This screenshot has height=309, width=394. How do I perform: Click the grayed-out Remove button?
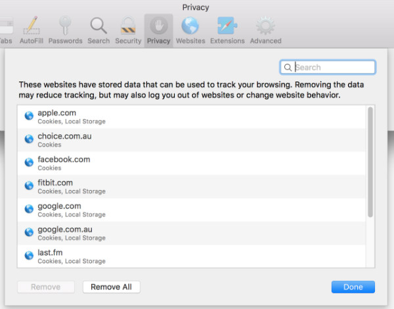point(45,287)
